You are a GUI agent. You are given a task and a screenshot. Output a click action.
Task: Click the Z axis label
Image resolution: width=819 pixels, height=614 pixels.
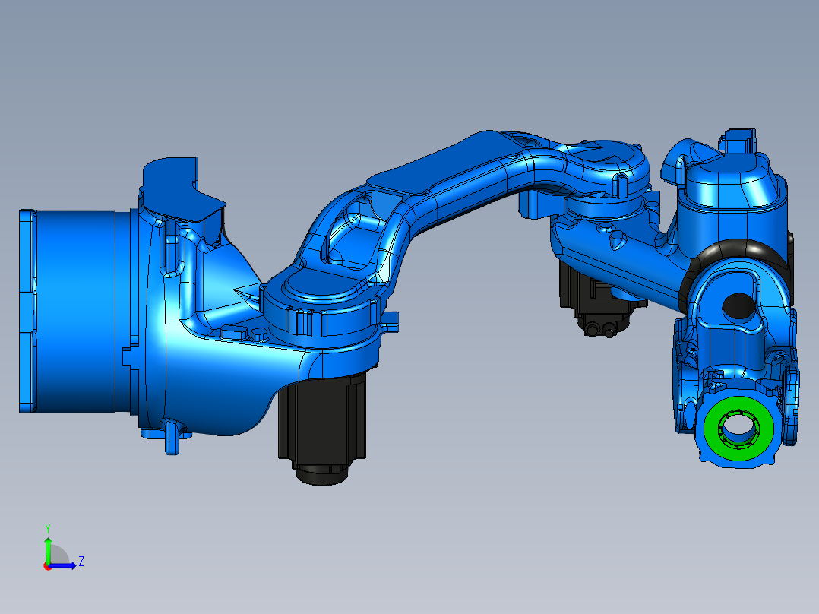[80, 562]
